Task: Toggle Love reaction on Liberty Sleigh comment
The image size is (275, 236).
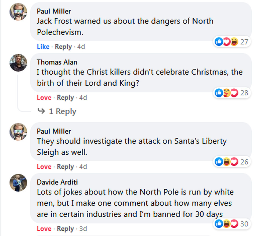Action: click(x=44, y=166)
